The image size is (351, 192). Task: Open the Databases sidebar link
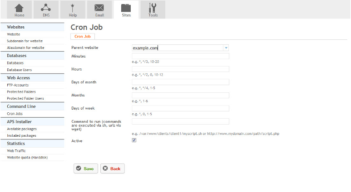click(15, 63)
